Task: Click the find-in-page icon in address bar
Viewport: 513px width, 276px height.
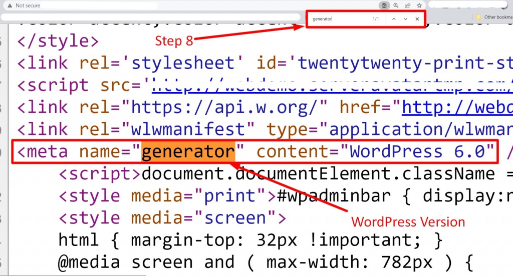Action: point(384,5)
